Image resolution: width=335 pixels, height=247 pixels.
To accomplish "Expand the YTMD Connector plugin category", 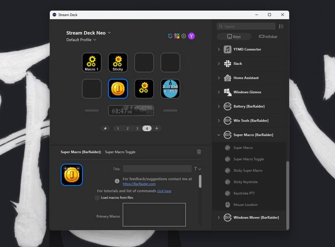I will pos(219,49).
